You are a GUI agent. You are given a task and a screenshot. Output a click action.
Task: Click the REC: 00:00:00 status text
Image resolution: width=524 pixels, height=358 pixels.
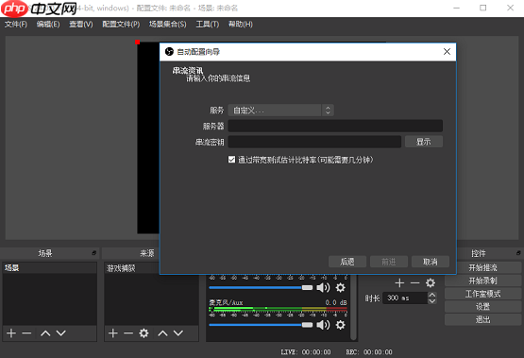click(x=369, y=352)
